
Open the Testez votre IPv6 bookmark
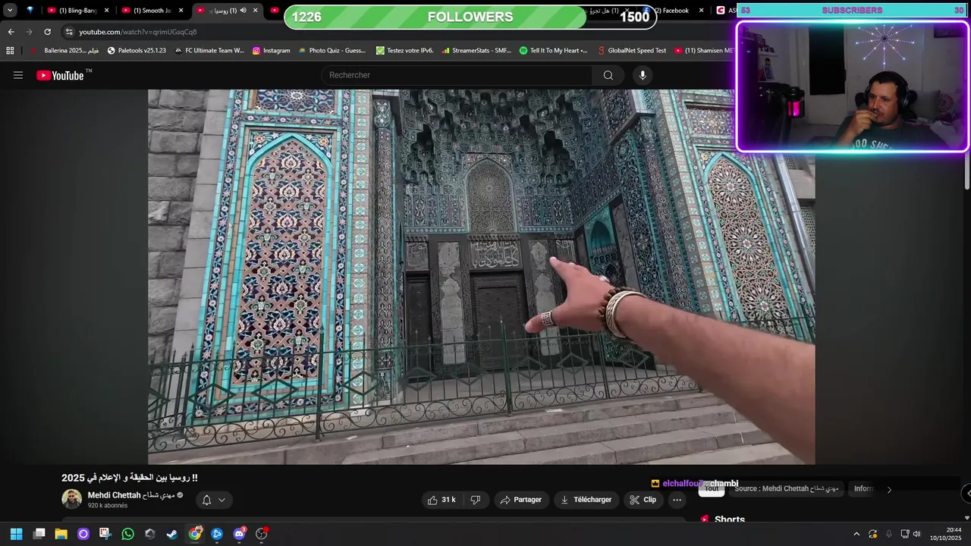(405, 51)
